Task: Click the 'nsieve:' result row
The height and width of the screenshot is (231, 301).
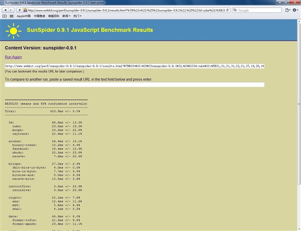Action: tap(47, 157)
